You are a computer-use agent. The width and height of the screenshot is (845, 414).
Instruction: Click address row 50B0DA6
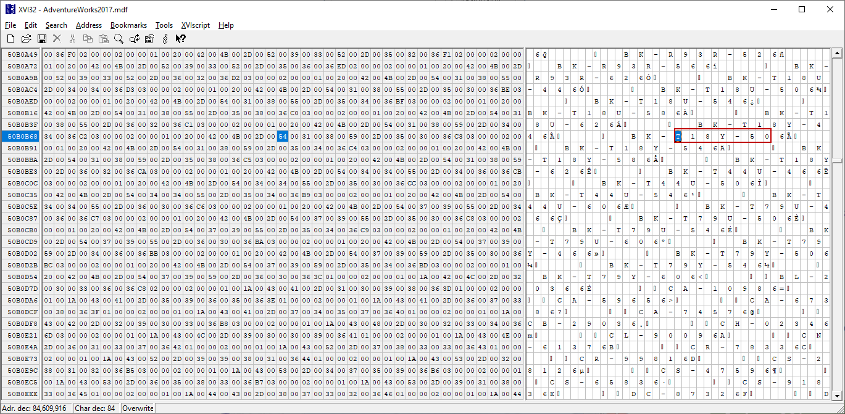coord(22,301)
